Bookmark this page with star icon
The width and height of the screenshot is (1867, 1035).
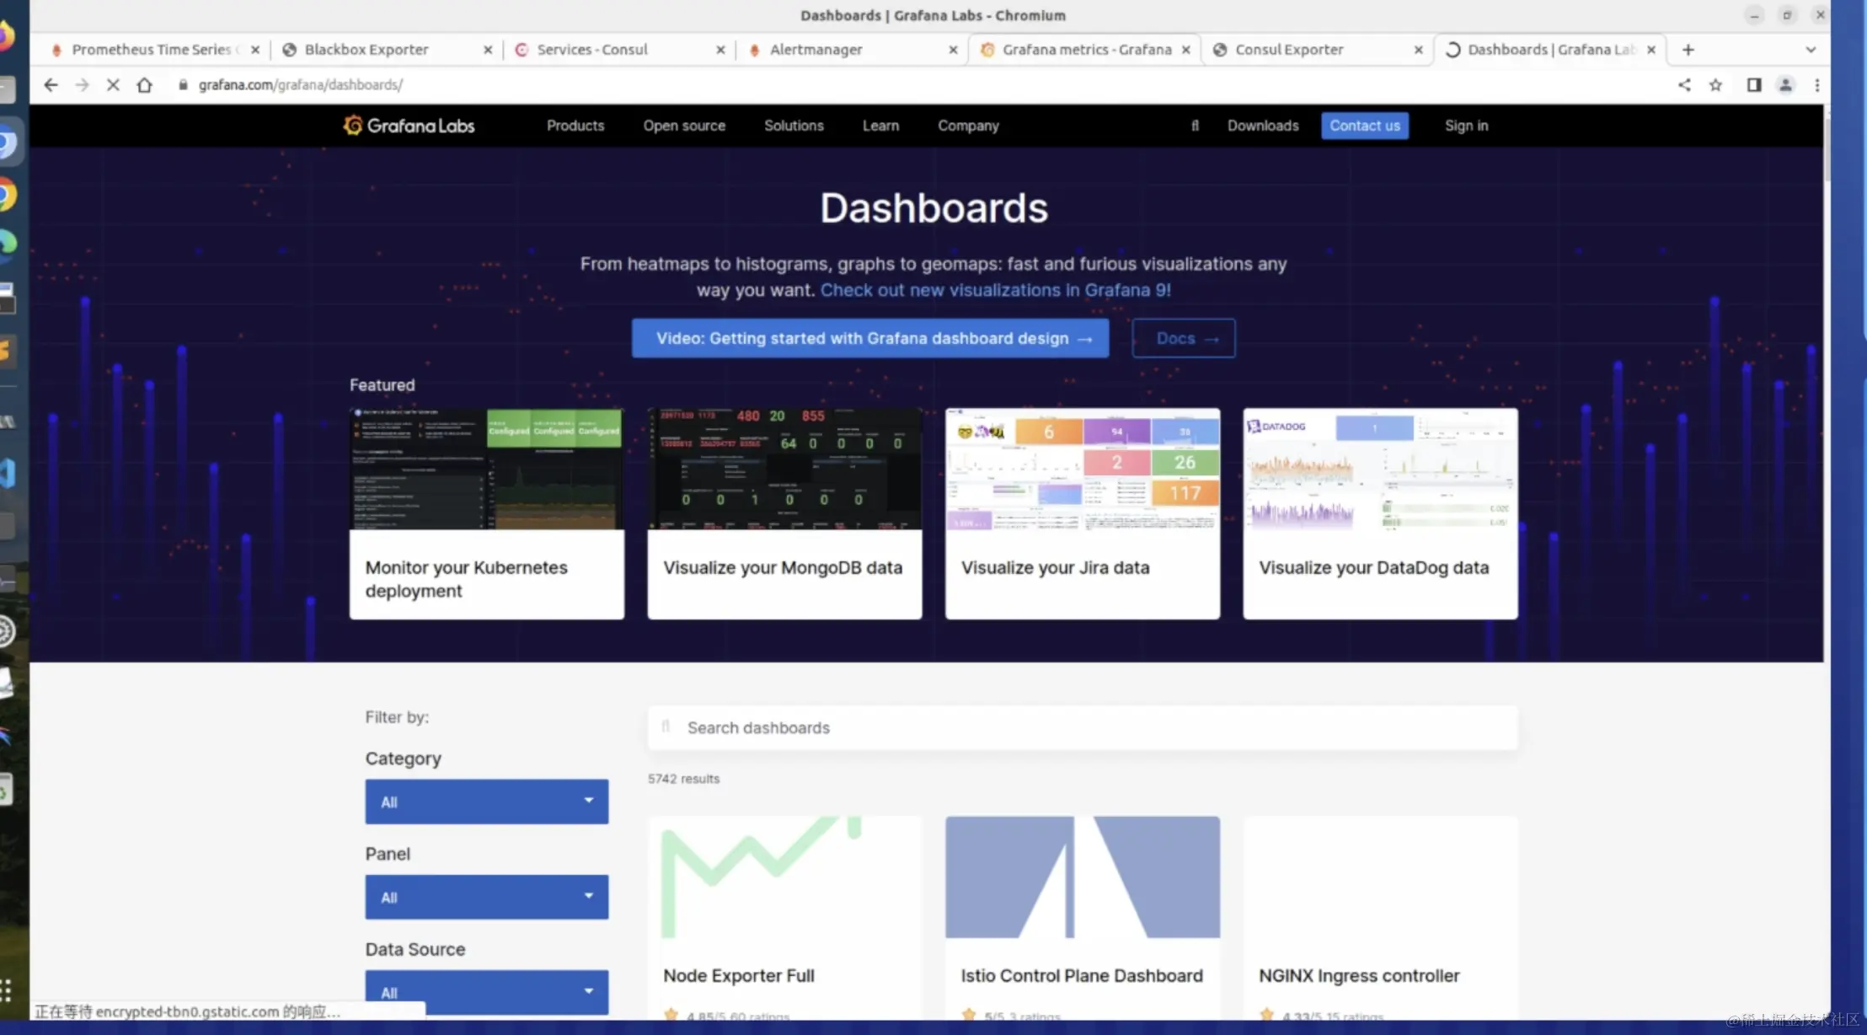tap(1715, 85)
